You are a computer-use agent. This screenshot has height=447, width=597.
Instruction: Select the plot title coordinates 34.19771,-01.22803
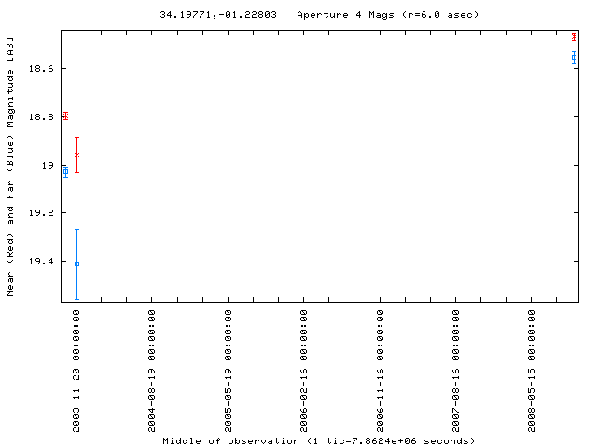[218, 15]
